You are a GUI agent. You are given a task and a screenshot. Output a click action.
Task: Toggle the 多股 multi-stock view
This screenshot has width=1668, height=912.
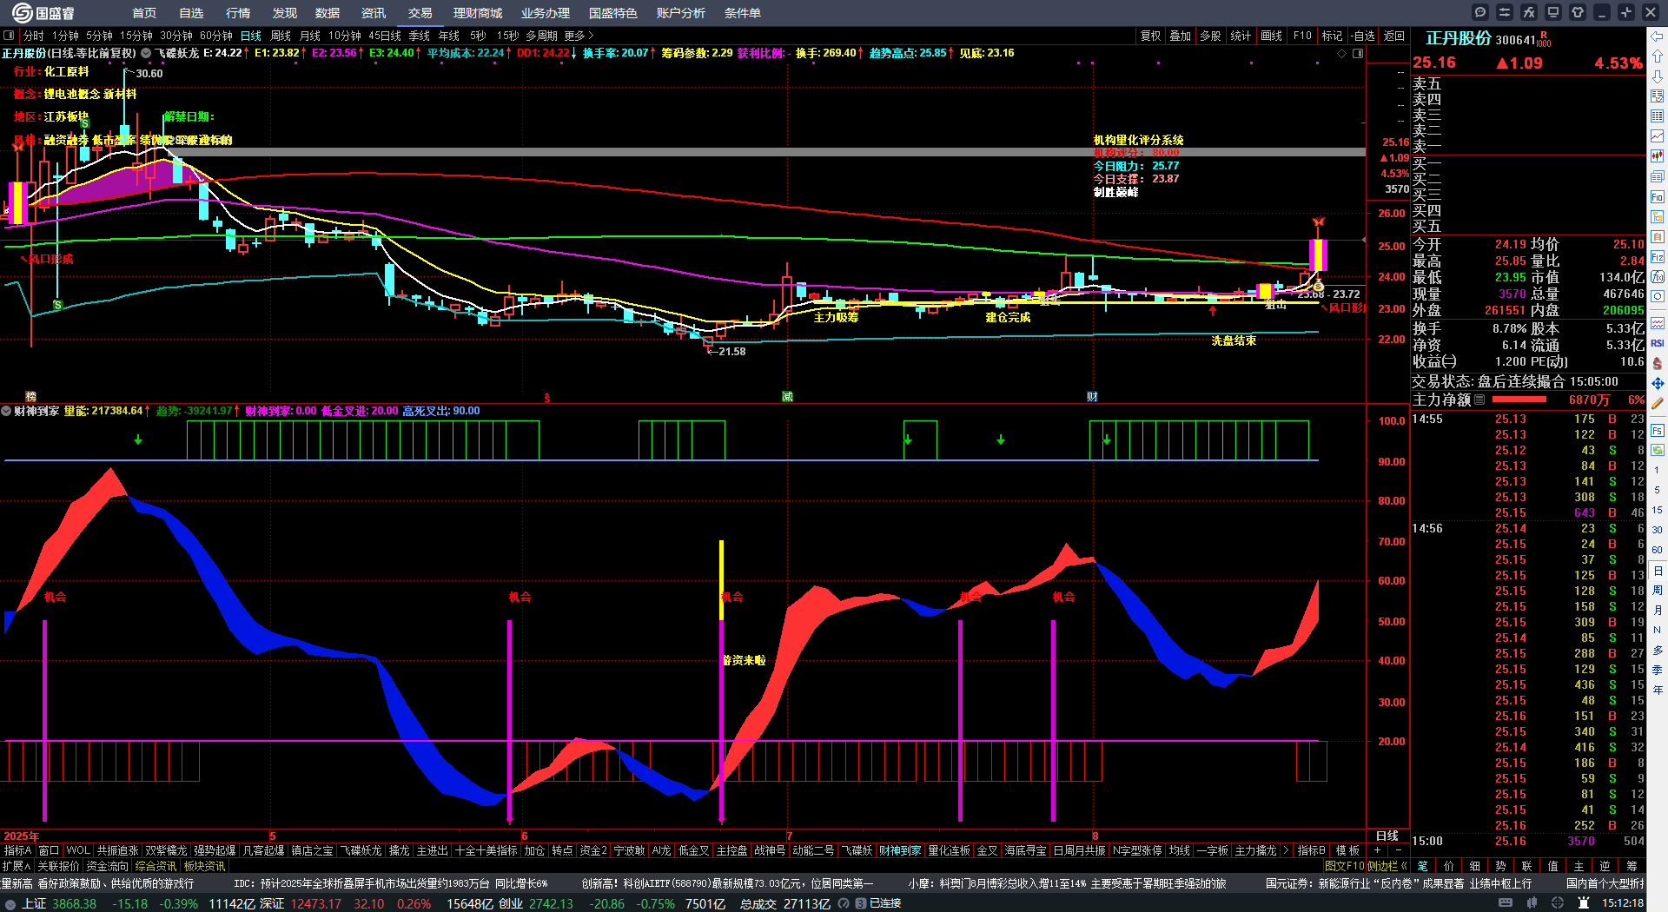(1210, 36)
